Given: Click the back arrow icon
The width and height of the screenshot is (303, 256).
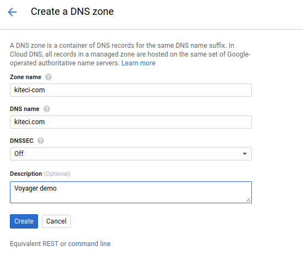Looking at the screenshot, I should [12, 12].
